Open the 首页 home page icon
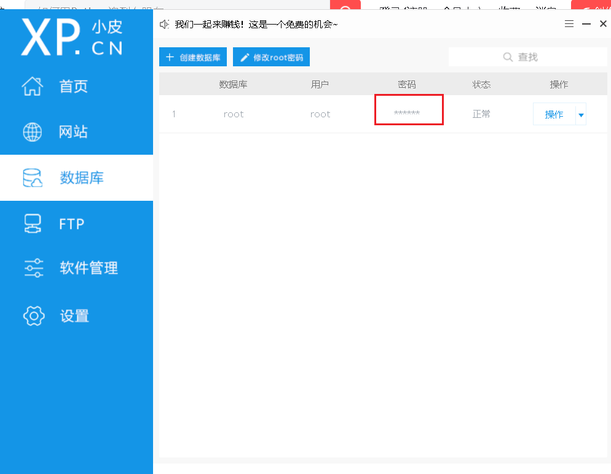 click(x=32, y=86)
